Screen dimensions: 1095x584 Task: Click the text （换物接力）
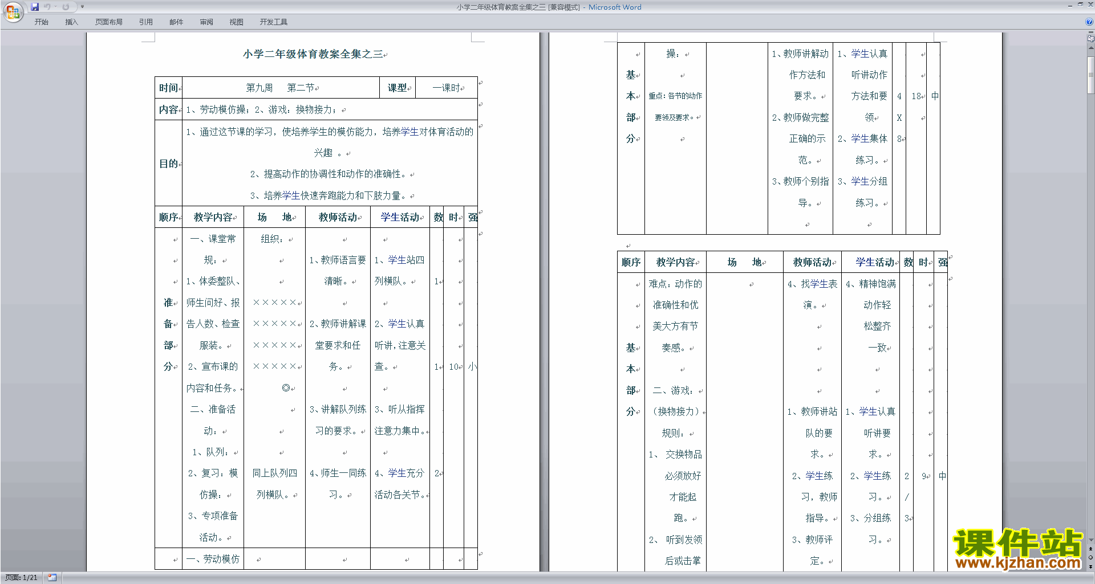tap(675, 411)
